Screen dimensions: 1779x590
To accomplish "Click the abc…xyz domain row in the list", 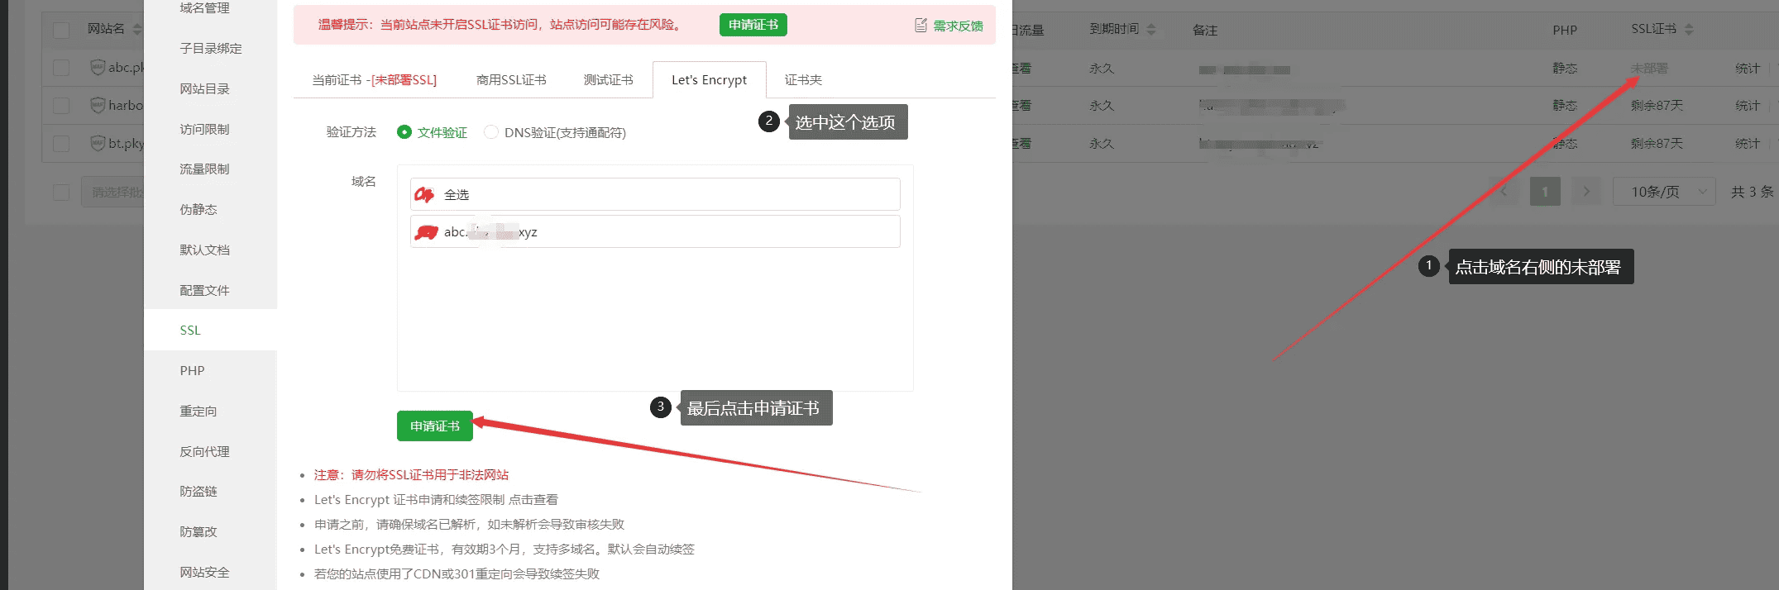I will [655, 231].
